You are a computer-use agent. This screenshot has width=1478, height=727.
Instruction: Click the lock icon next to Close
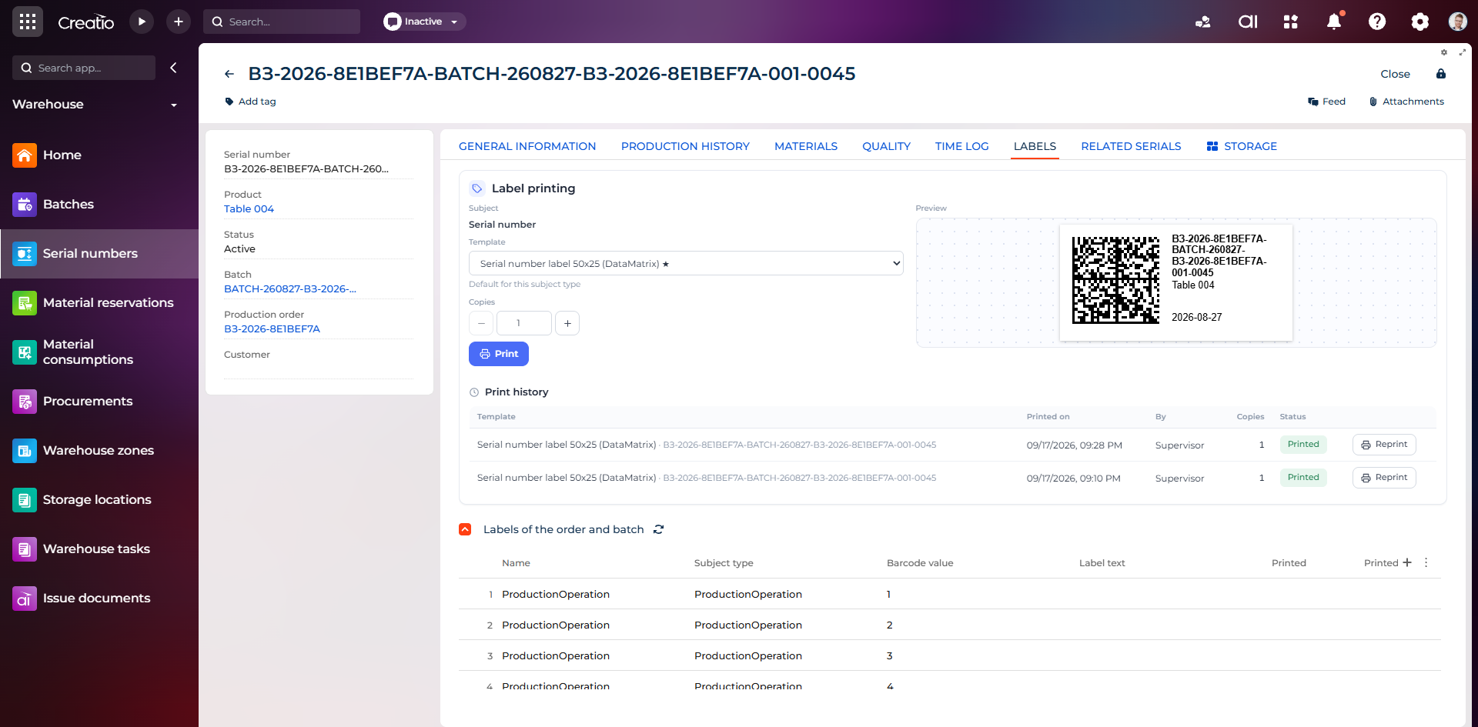coord(1441,74)
